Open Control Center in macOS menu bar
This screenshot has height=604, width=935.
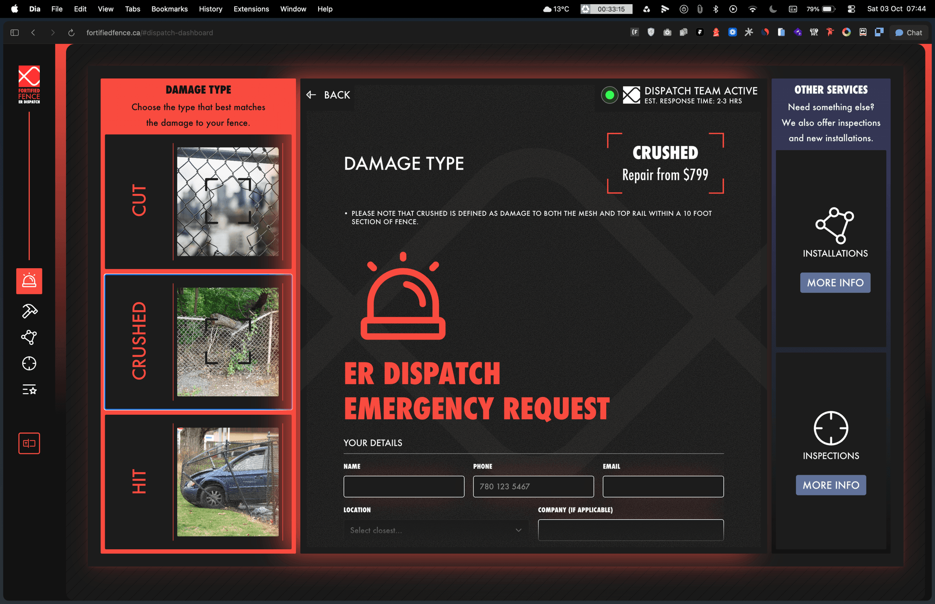pyautogui.click(x=851, y=9)
